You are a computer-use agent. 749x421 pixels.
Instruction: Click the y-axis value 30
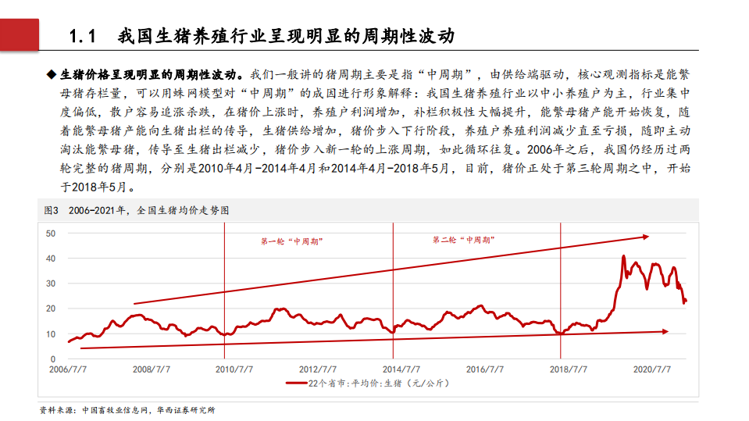[51, 284]
